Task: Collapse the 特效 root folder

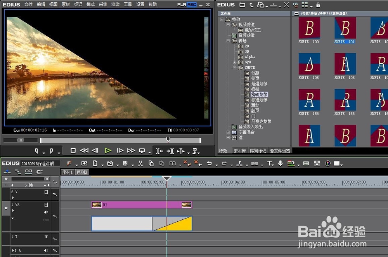Action: [222, 19]
